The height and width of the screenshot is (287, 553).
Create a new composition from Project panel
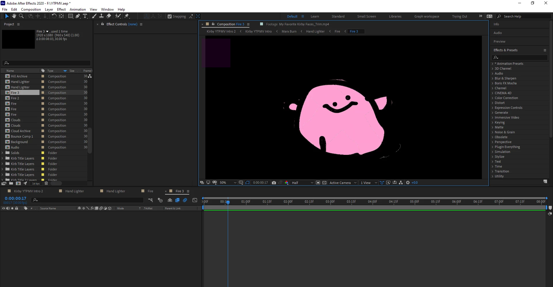18,183
